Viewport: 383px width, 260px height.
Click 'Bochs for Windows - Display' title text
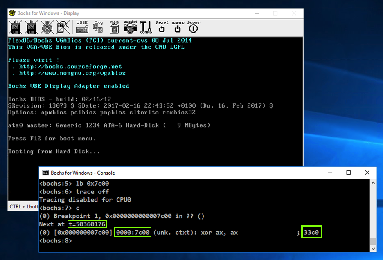point(48,13)
